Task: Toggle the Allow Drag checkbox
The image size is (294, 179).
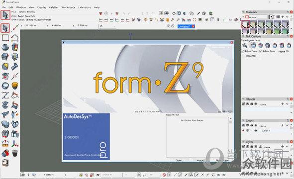Action: click(x=242, y=51)
